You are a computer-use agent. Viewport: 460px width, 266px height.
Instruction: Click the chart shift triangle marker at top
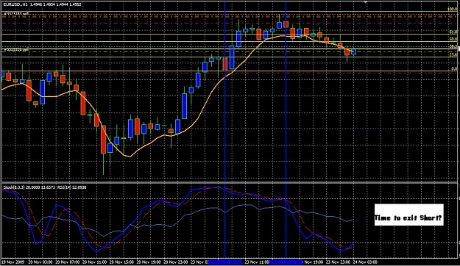(x=366, y=2)
